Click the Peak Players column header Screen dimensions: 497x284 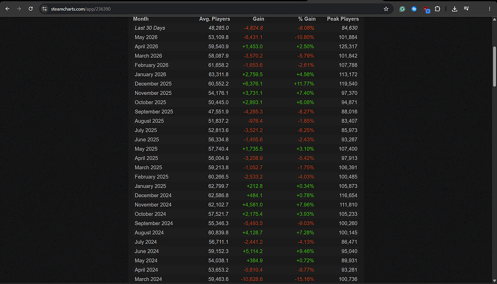(342, 19)
